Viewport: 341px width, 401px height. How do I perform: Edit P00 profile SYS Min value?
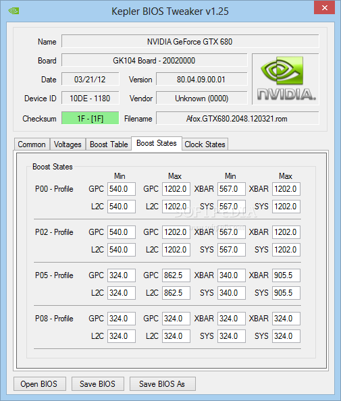pos(231,207)
